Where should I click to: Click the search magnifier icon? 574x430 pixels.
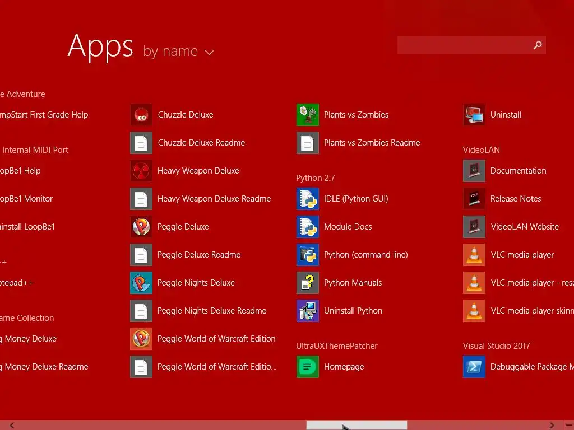coord(538,45)
